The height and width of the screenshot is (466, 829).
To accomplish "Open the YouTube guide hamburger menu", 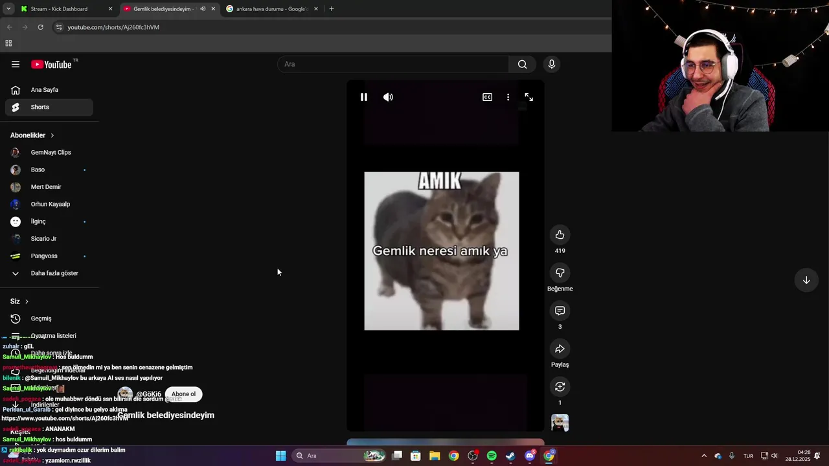I will tap(16, 64).
